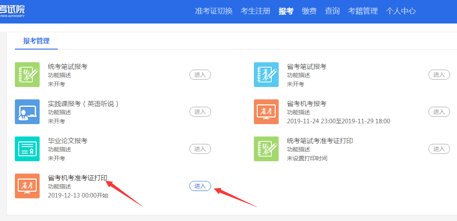The image size is (457, 221).
Task: Navigate to 考籍管理
Action: click(x=363, y=11)
